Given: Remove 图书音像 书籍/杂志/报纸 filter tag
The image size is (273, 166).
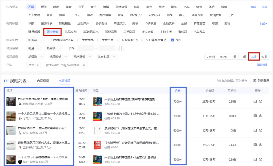Looking at the screenshot, I should 84,65.
